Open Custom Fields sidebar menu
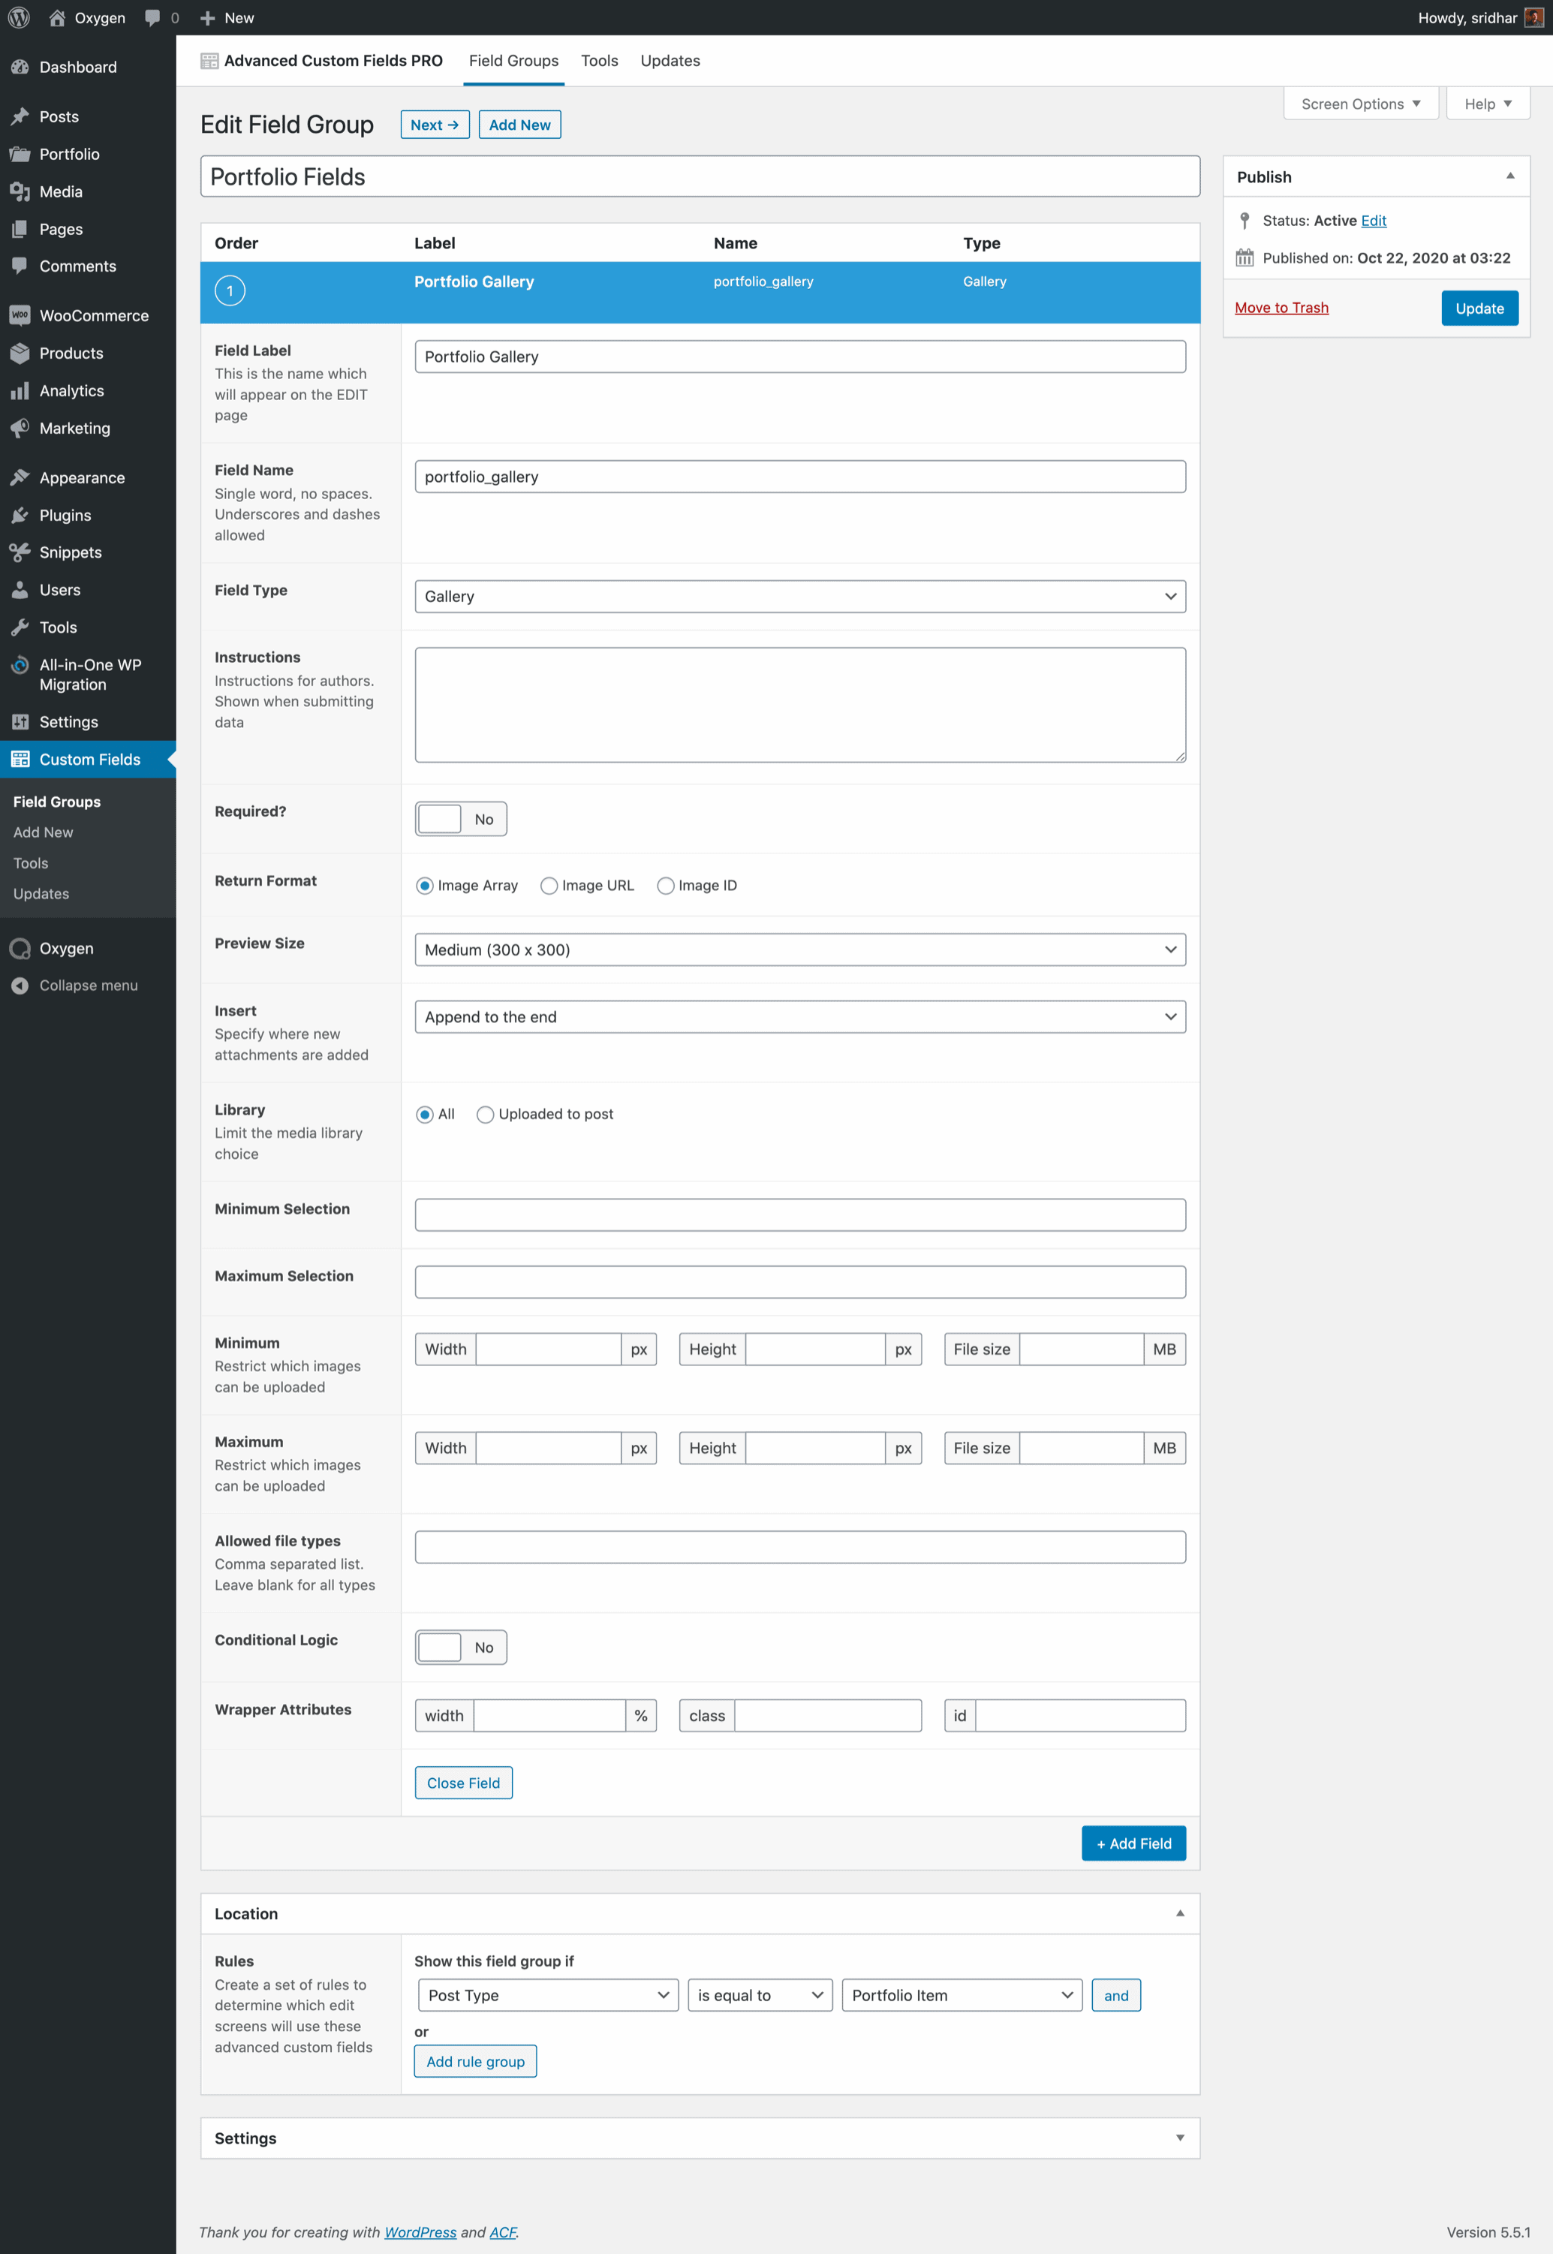Screen dimensions: 1553x2254 click(88, 760)
